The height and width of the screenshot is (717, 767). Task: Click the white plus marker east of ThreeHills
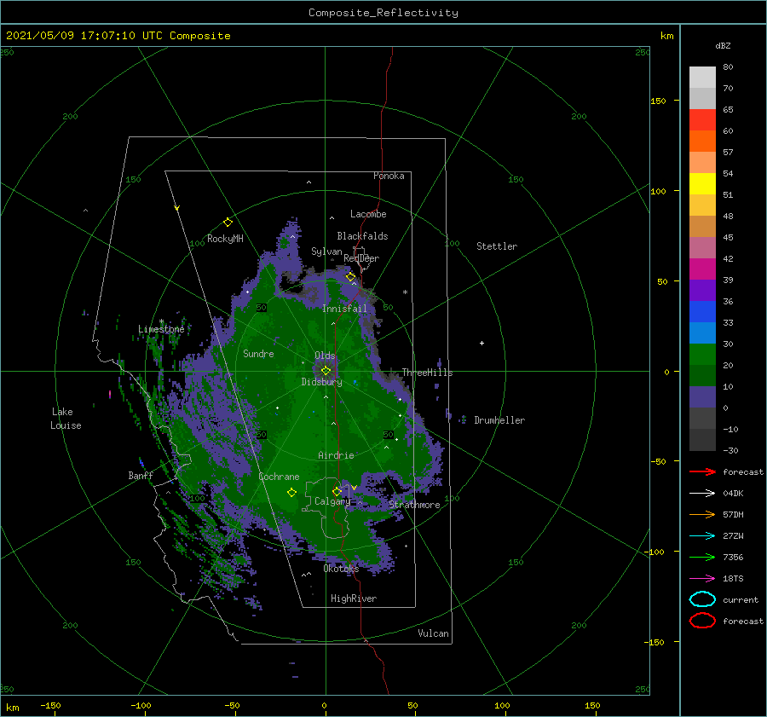[482, 343]
